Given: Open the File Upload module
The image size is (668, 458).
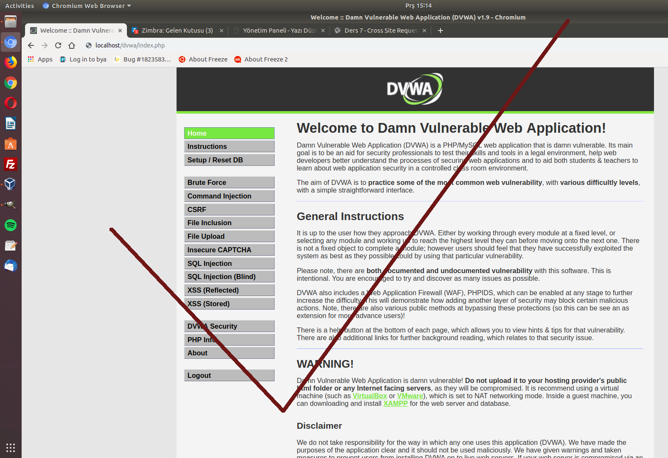Looking at the screenshot, I should (229, 236).
